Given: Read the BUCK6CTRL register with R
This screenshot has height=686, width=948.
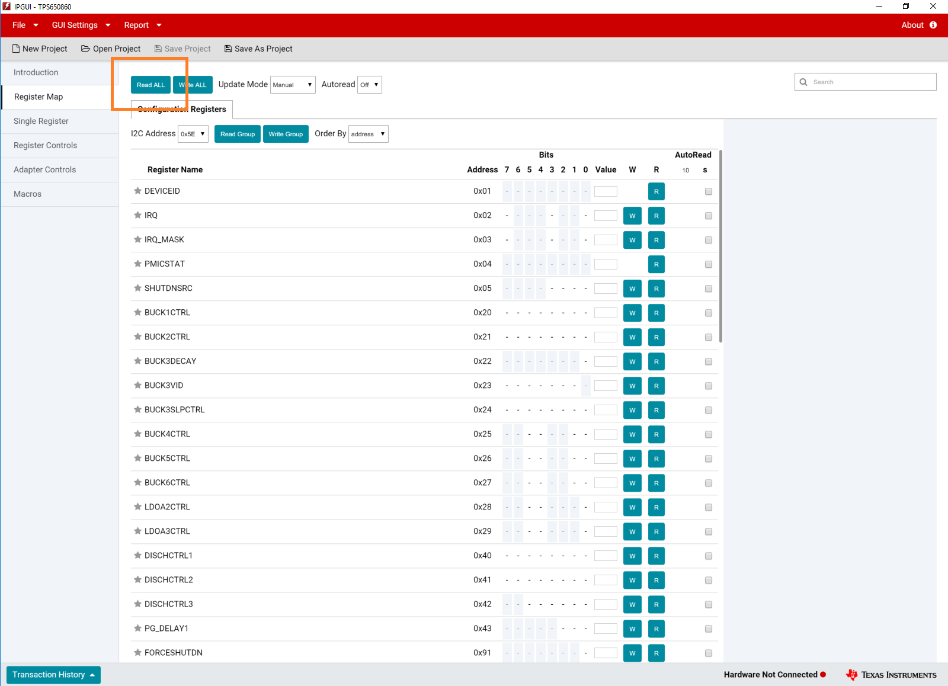Looking at the screenshot, I should tap(656, 483).
